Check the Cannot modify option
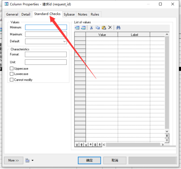Image resolution: width=181 pixels, height=169 pixels. click(12, 80)
